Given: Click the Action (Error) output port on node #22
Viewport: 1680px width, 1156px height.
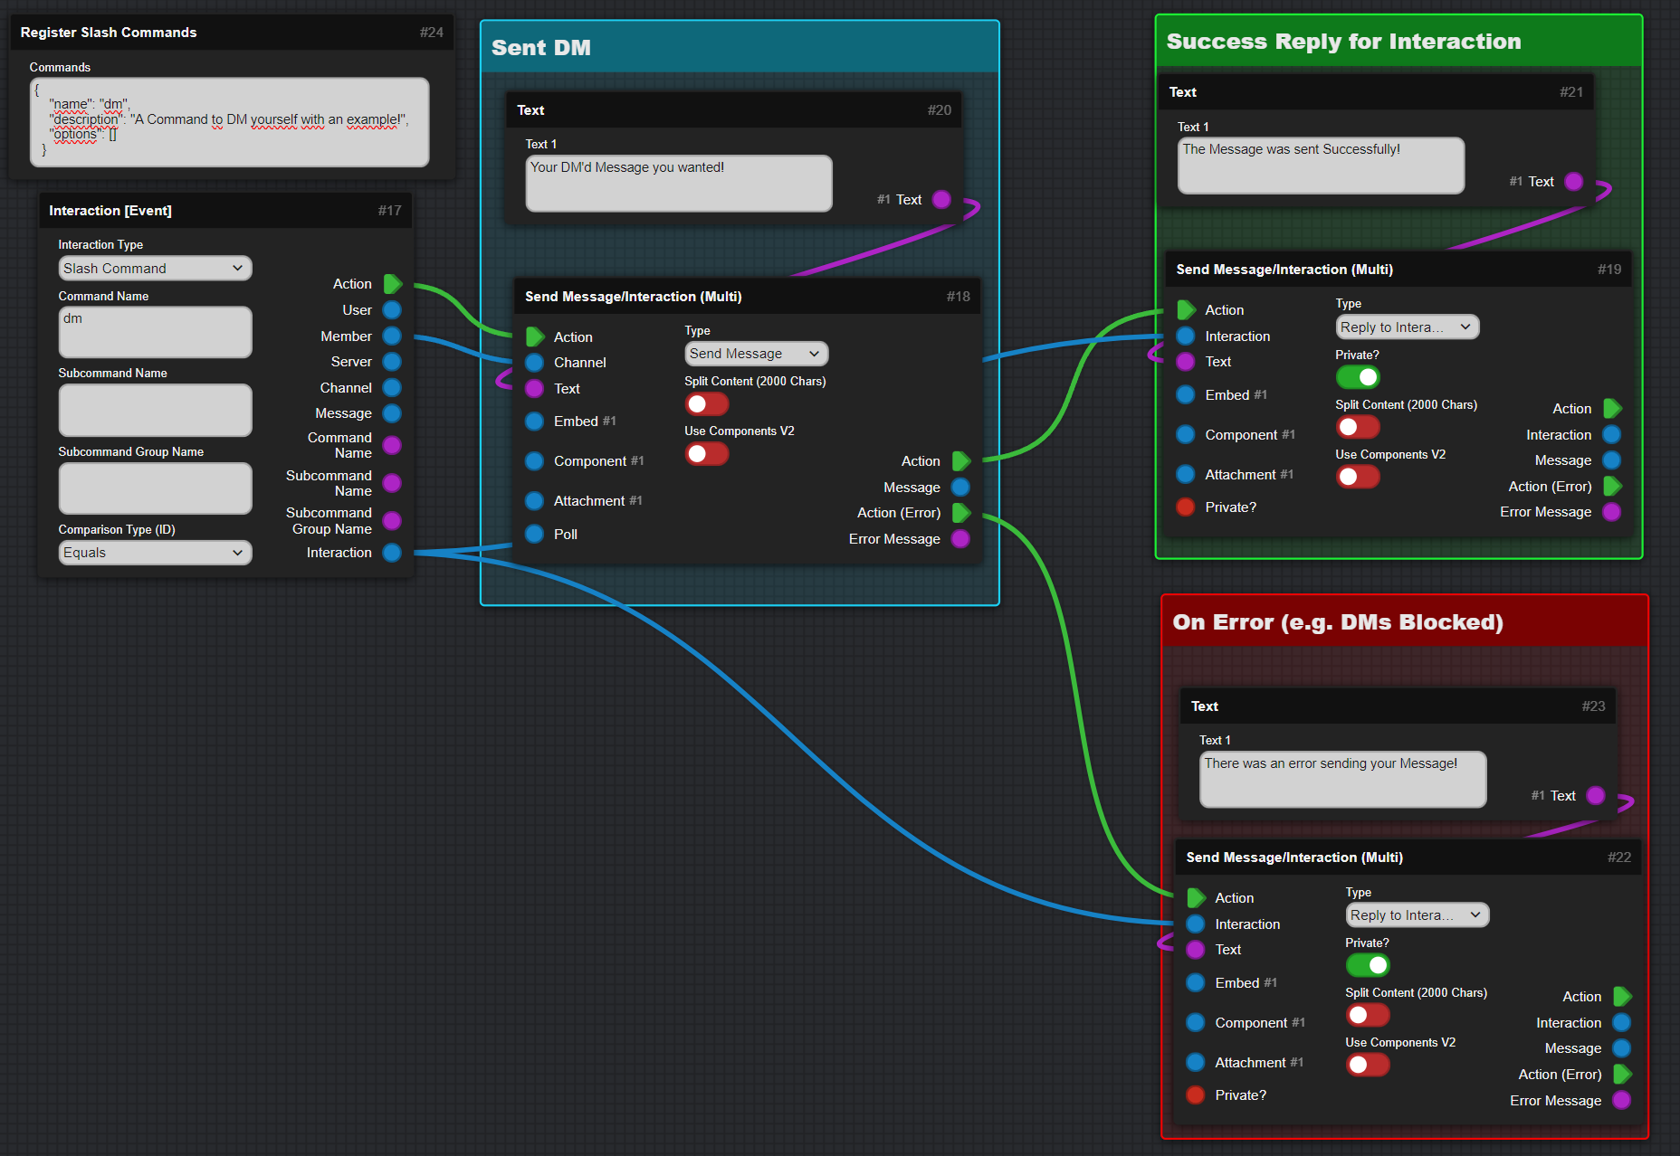Looking at the screenshot, I should point(1622,1075).
